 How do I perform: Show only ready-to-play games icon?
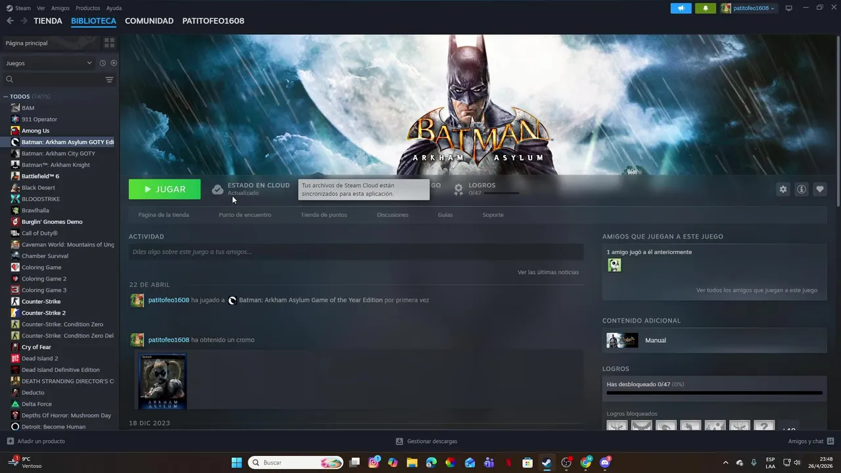[x=114, y=63]
